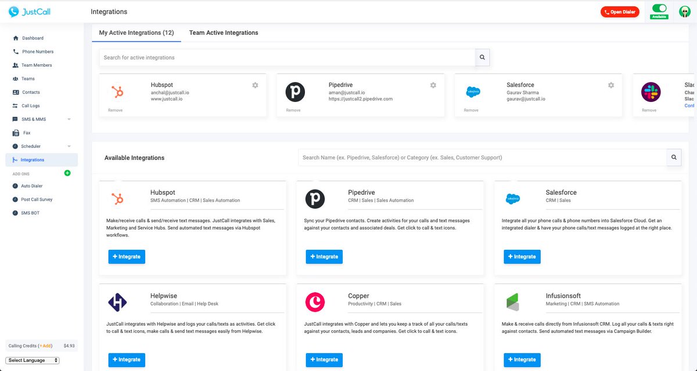
Task: Open Salesforce active integration settings gear
Action: pyautogui.click(x=610, y=85)
